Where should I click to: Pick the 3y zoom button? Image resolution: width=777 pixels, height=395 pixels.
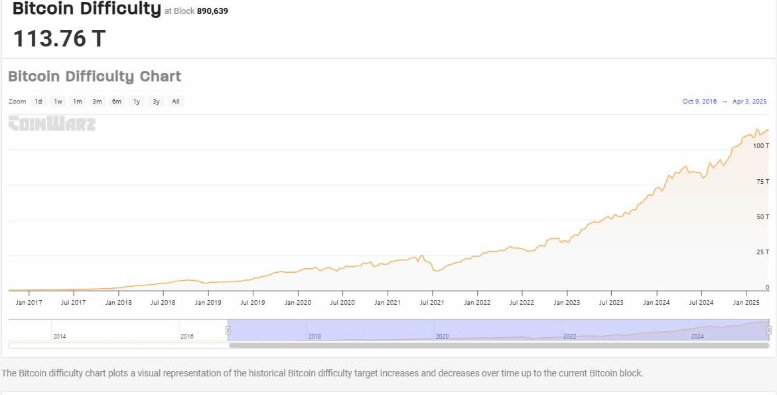156,102
